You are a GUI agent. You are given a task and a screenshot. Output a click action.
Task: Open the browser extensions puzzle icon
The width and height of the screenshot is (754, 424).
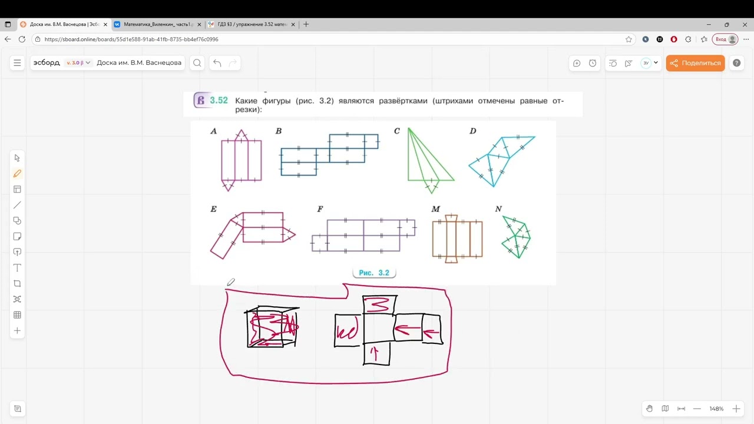[689, 39]
